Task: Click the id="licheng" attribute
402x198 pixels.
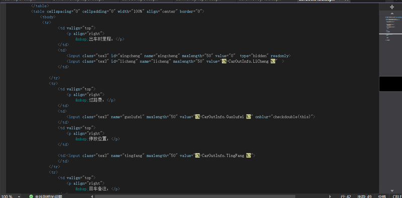Action: [124, 61]
